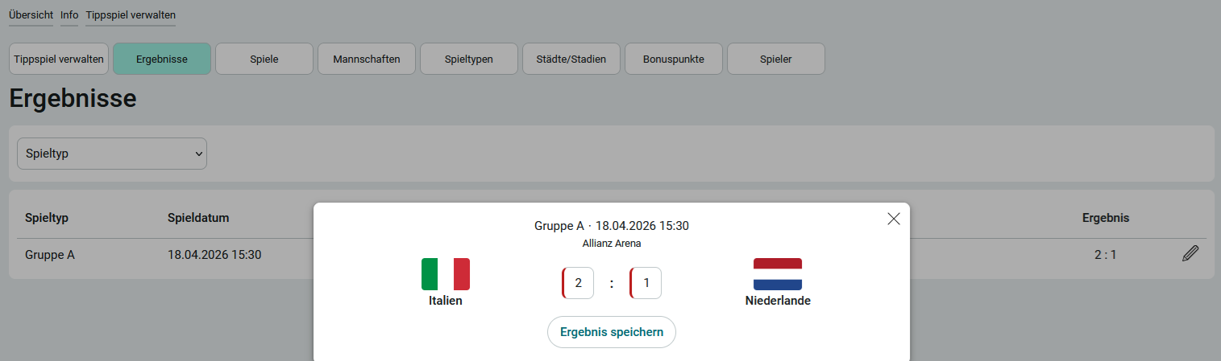The width and height of the screenshot is (1221, 361).
Task: Click the Italien flag icon
Action: [446, 274]
